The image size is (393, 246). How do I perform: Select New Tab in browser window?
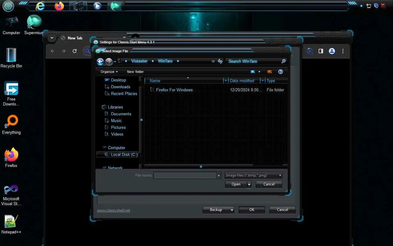(75, 38)
